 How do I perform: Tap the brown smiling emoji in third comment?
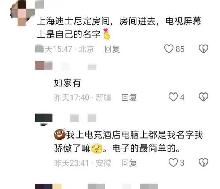(x=60, y=134)
